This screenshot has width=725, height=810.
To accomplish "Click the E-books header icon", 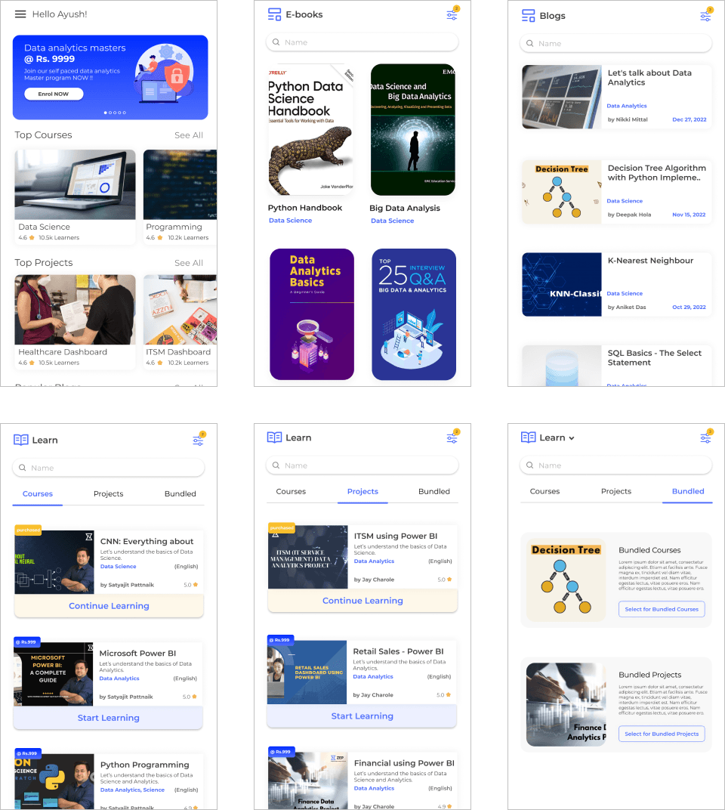I will tap(274, 14).
